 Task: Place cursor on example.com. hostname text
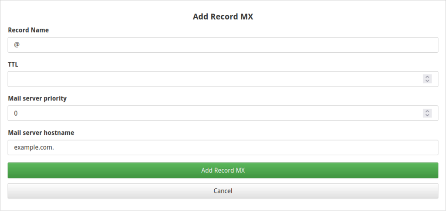[34, 147]
